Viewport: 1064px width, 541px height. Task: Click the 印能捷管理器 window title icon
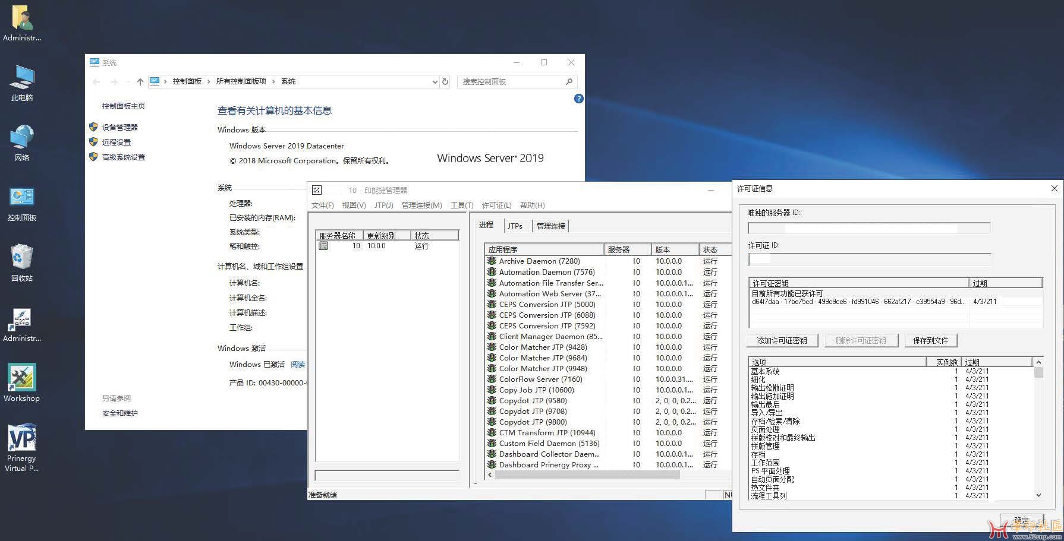pyautogui.click(x=317, y=190)
